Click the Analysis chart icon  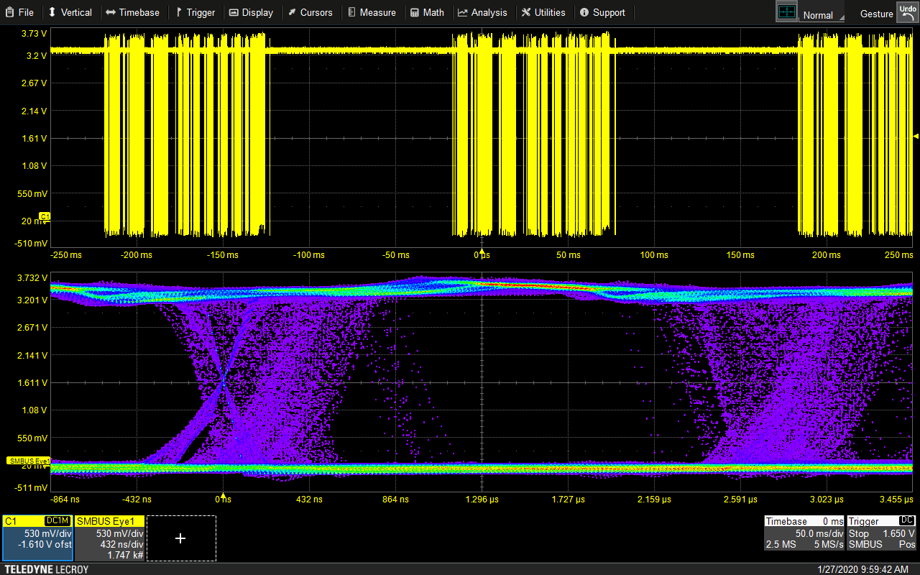click(463, 12)
